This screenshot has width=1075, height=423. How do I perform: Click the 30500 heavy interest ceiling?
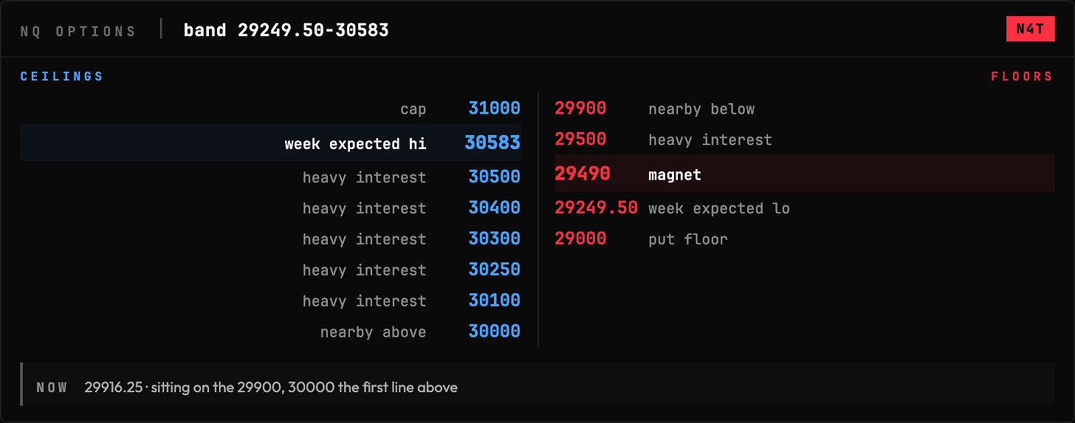(271, 177)
